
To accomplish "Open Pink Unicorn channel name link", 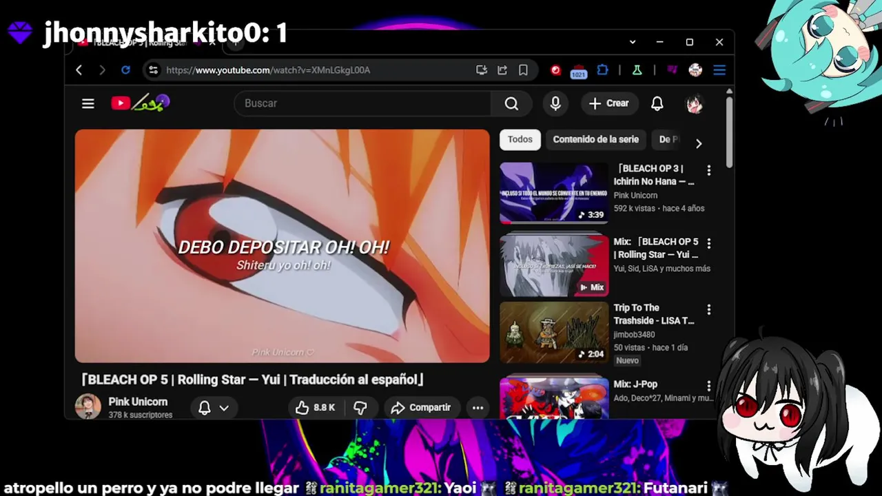I will 138,402.
